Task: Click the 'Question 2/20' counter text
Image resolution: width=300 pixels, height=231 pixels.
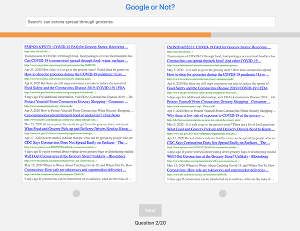Action: (150, 223)
